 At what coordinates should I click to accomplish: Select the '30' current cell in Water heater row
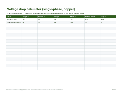tap(45, 23)
